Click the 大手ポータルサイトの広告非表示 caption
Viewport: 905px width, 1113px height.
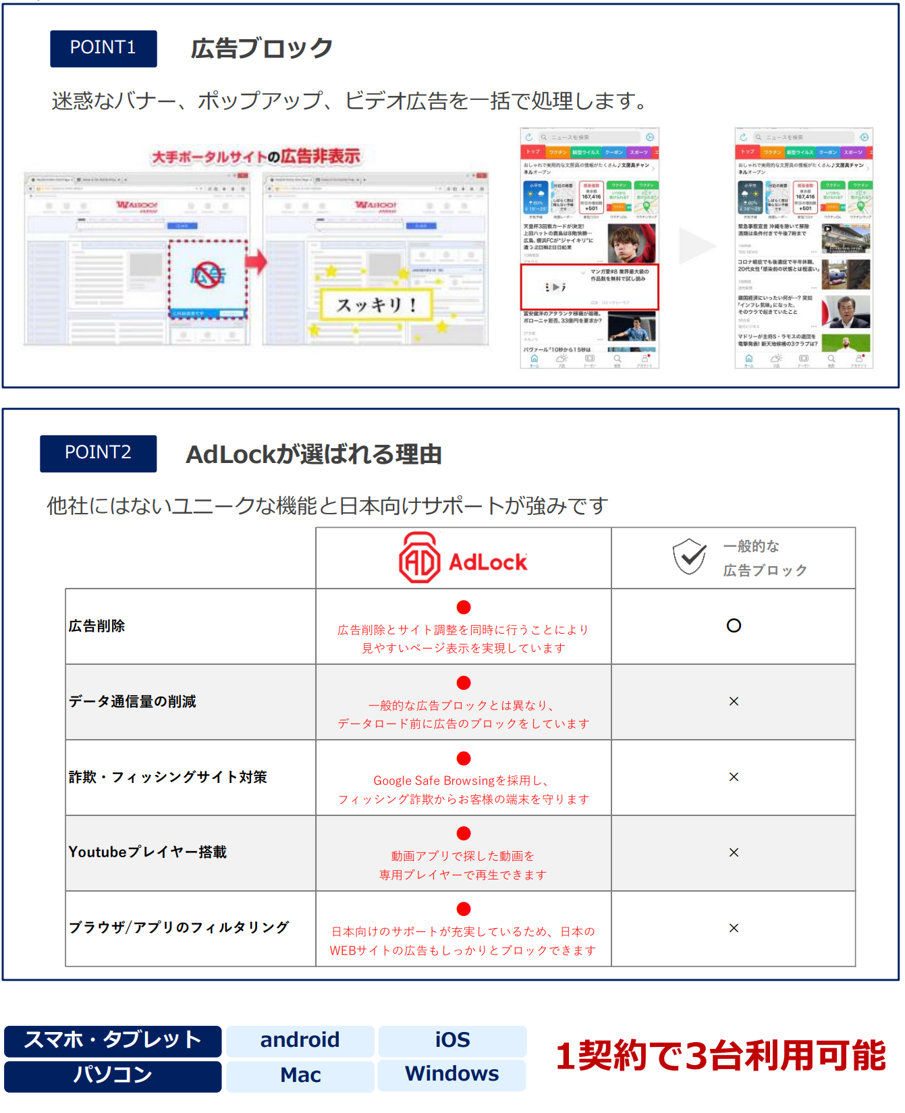click(256, 157)
